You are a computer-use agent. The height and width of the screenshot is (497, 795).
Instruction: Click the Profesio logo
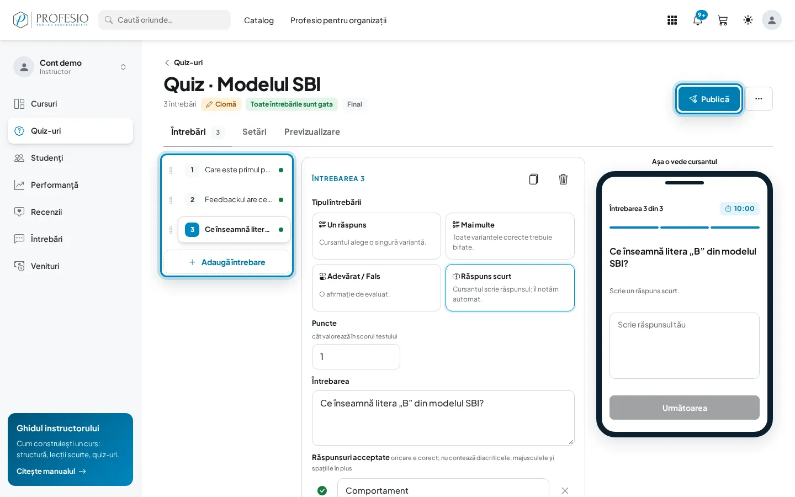[x=51, y=20]
